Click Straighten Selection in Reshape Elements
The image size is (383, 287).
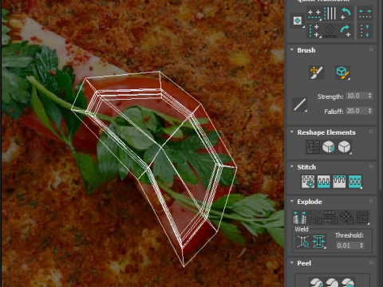coord(313,147)
